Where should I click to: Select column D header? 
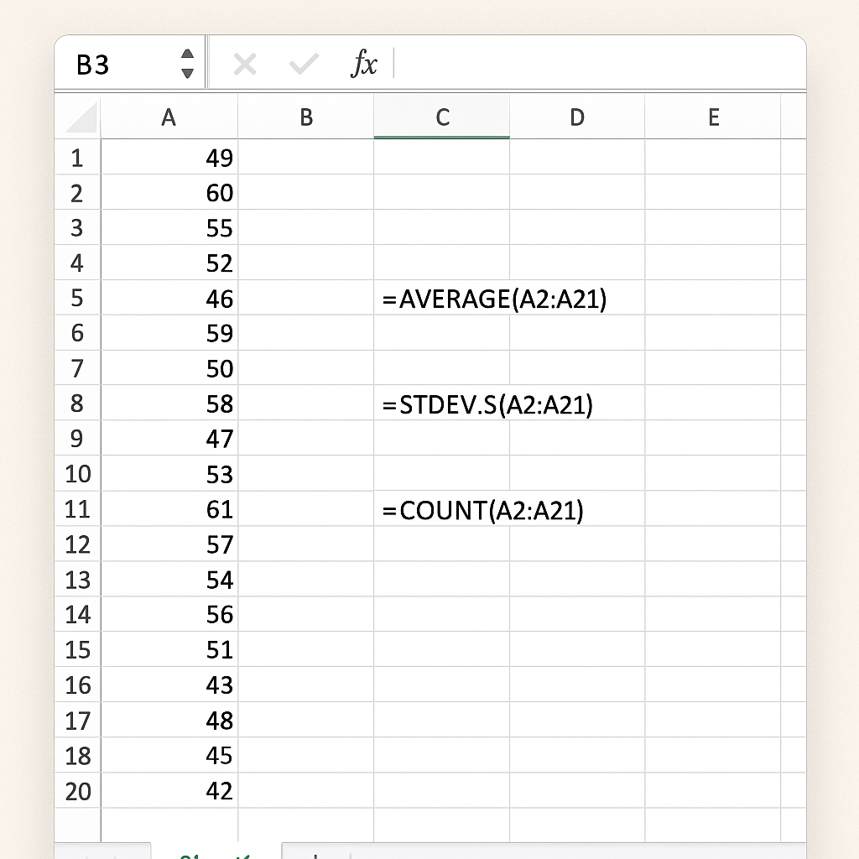(x=577, y=117)
